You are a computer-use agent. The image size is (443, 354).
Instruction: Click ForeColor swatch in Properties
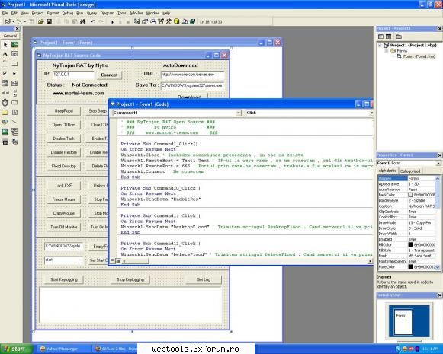410,266
